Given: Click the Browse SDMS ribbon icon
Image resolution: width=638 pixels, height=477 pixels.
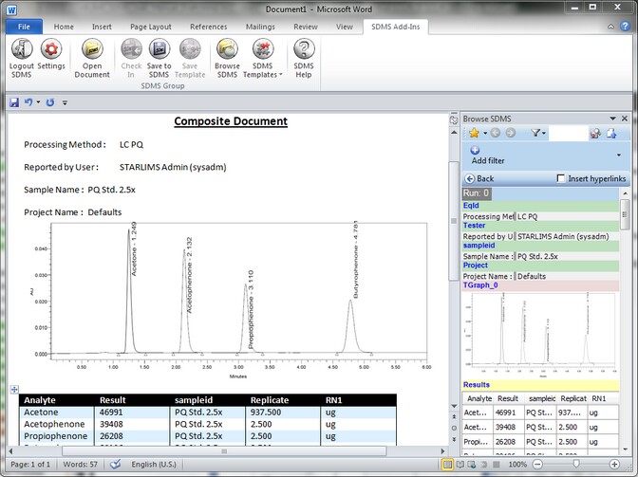Looking at the screenshot, I should click(227, 49).
